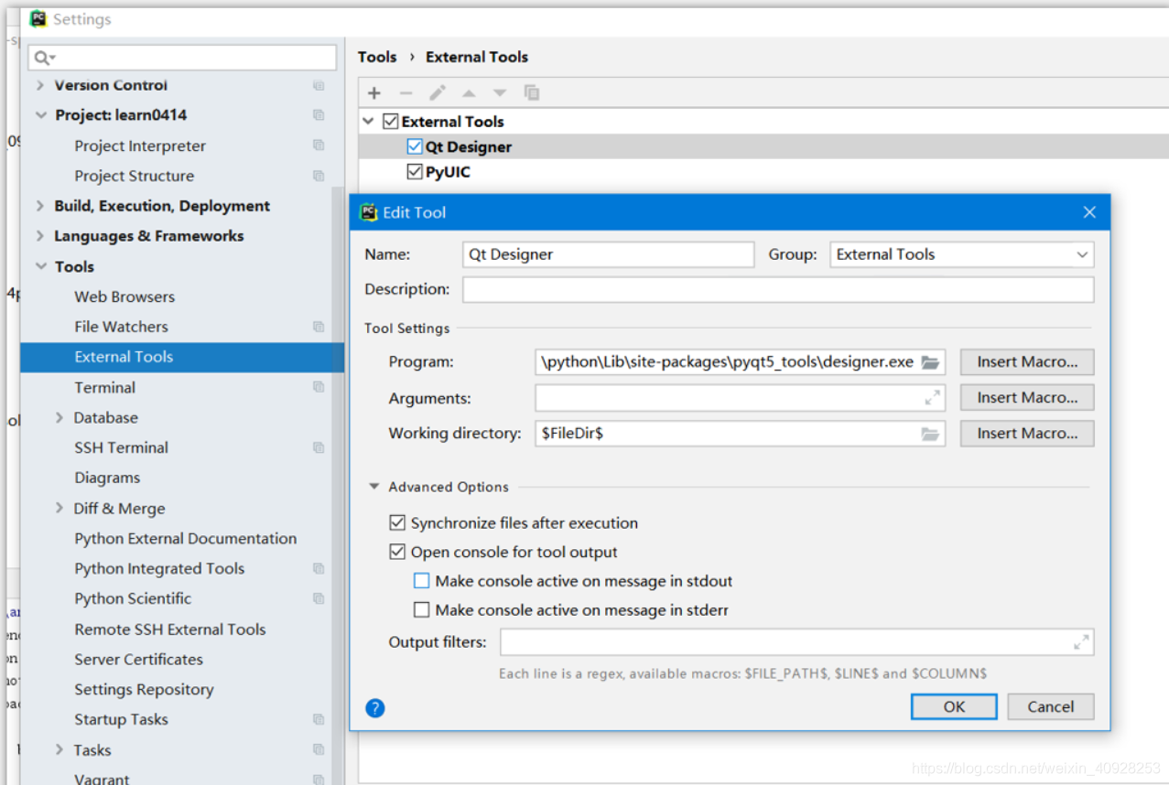This screenshot has width=1169, height=785.
Task: Open the Group dropdown in Edit Tool
Action: 962,254
